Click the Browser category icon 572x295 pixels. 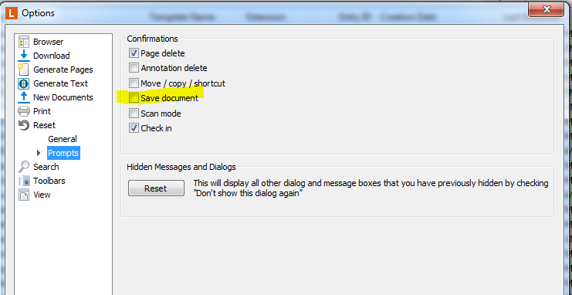click(x=24, y=42)
